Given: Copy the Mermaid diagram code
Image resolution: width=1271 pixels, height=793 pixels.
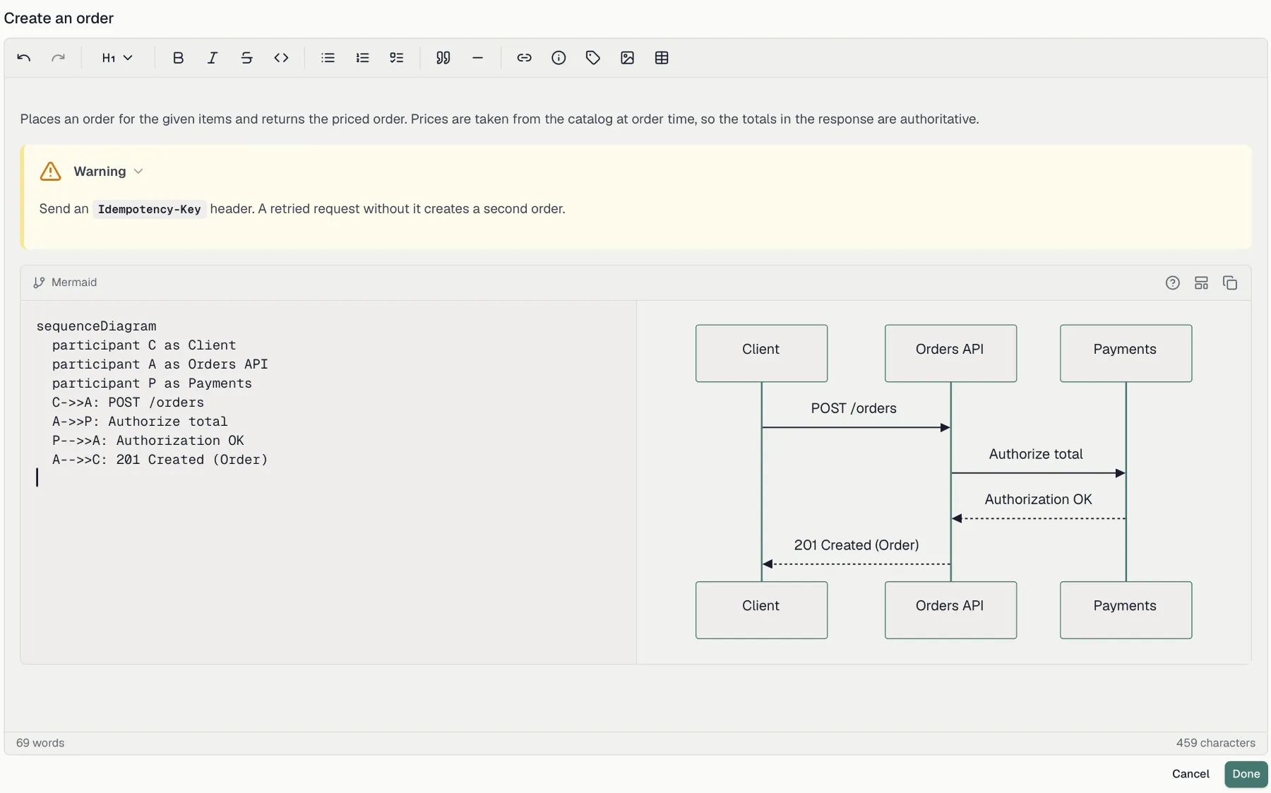Looking at the screenshot, I should [x=1230, y=283].
